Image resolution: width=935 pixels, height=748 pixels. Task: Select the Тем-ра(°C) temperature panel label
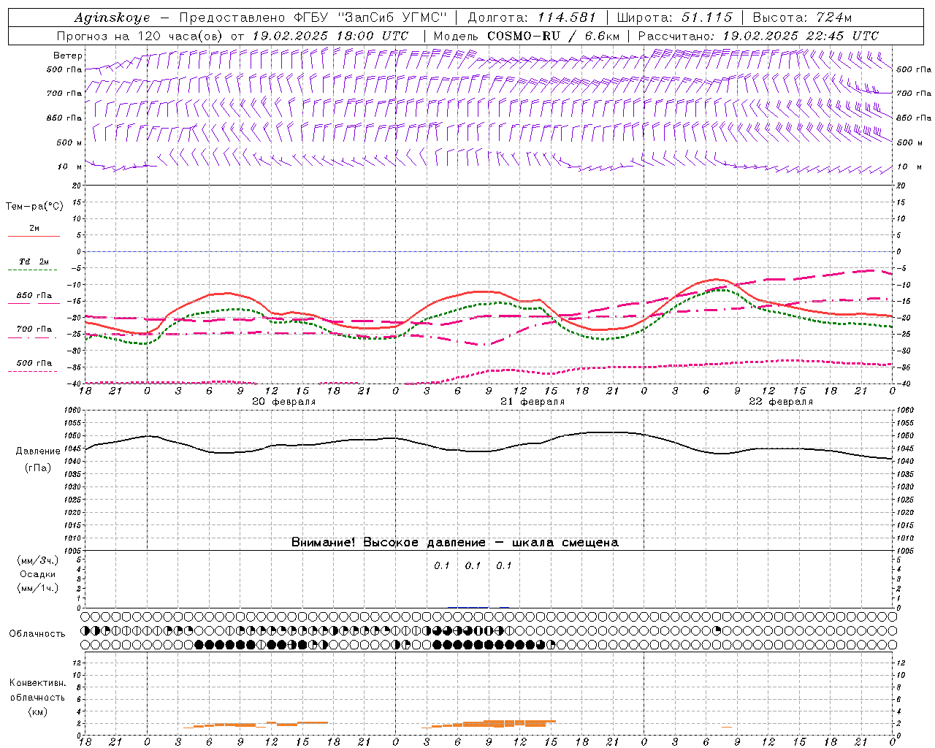pyautogui.click(x=34, y=206)
